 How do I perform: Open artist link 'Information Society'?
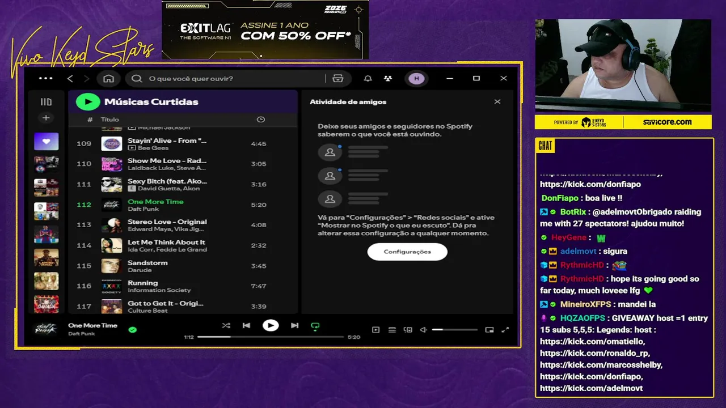159,290
